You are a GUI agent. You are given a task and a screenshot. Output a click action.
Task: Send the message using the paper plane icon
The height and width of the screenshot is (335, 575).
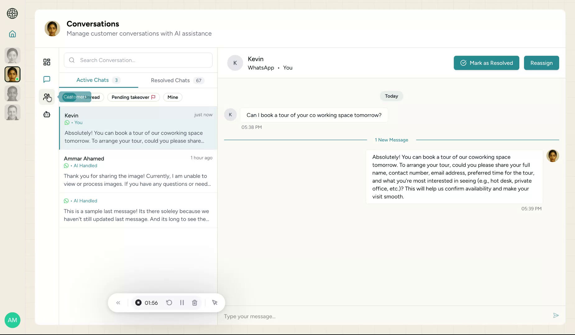[x=556, y=315]
